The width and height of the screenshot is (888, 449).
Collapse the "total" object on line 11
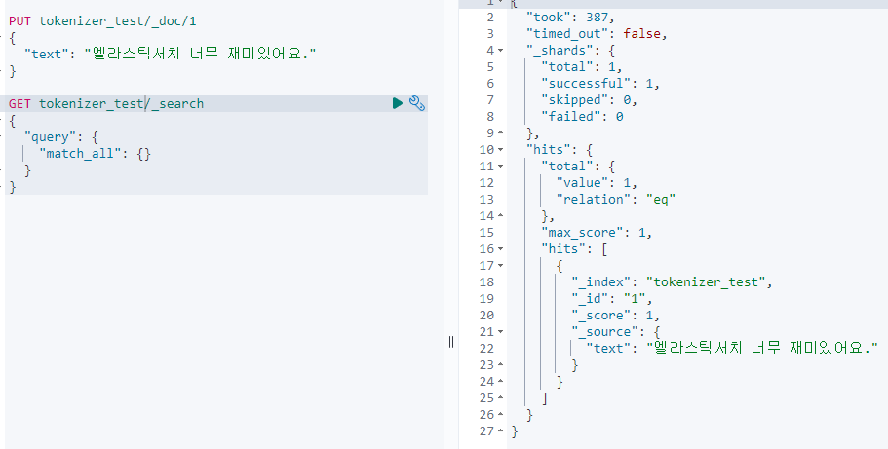point(501,166)
